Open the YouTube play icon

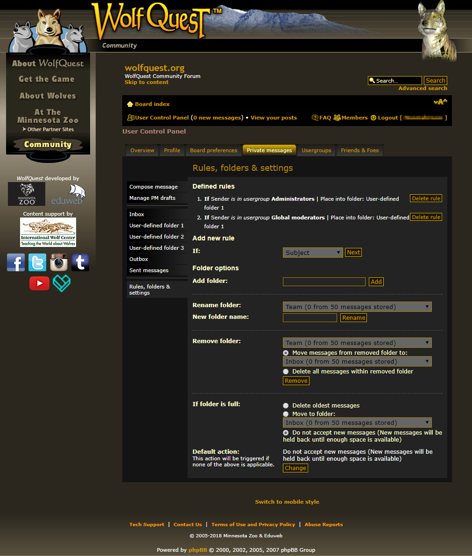39,283
